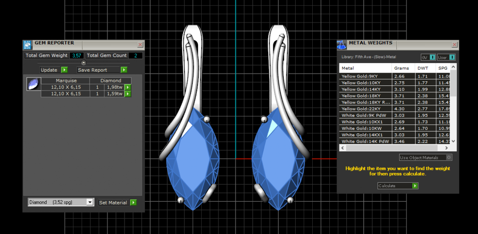The height and width of the screenshot is (234, 478).
Task: Toggle the User library switch
Action: pos(452,58)
